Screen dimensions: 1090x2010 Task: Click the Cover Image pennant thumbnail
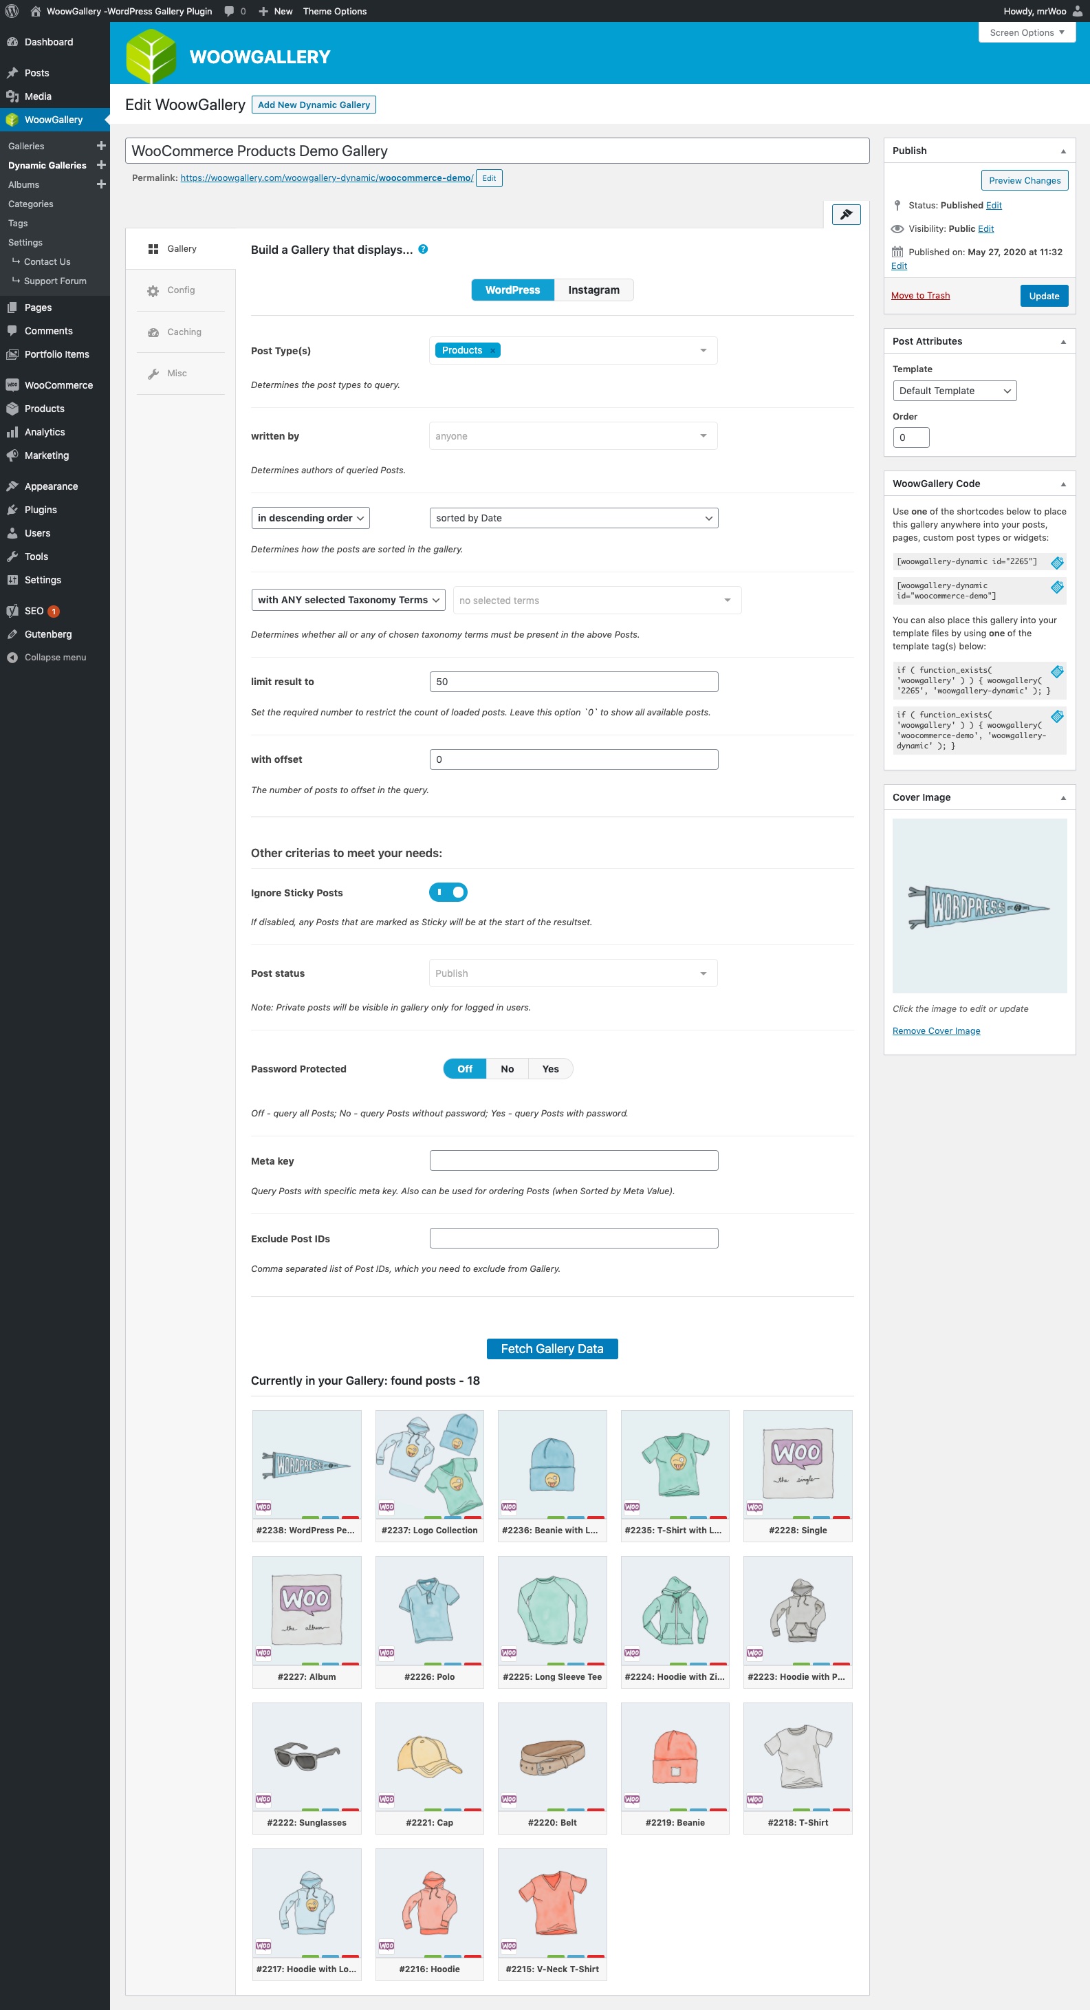click(979, 906)
